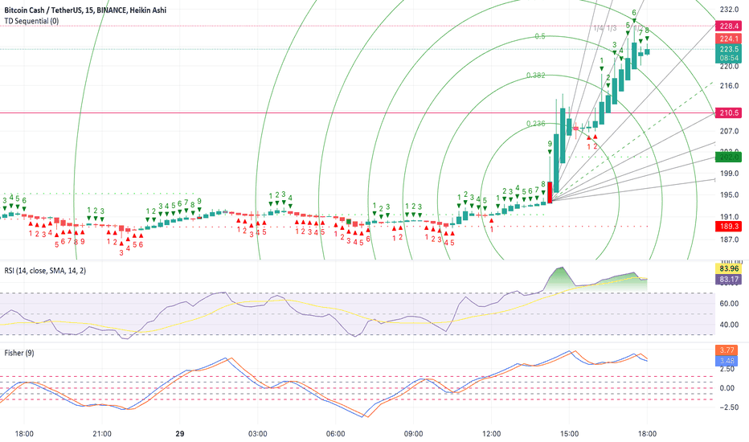Viewport: 749px width, 442px height.
Task: Click the 08:54 candle countdown label
Action: (729, 58)
